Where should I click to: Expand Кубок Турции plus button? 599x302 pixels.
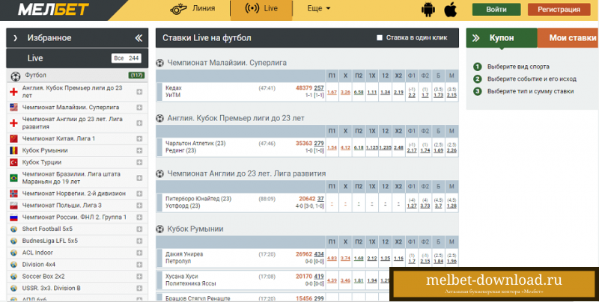click(x=139, y=162)
